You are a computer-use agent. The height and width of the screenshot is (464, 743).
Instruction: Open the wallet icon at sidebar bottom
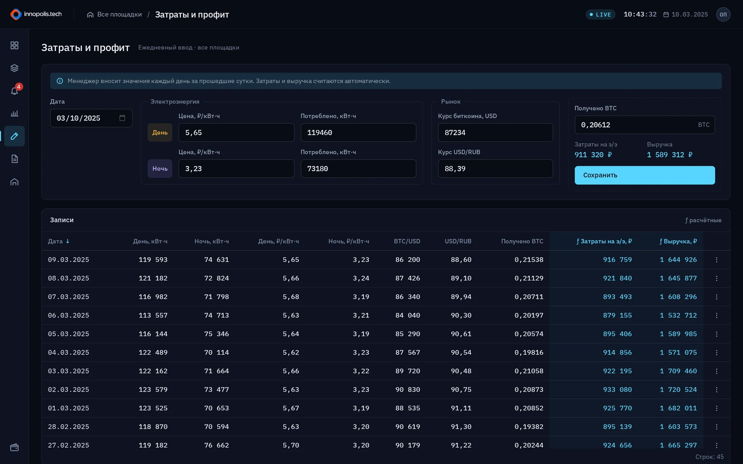pyautogui.click(x=14, y=447)
